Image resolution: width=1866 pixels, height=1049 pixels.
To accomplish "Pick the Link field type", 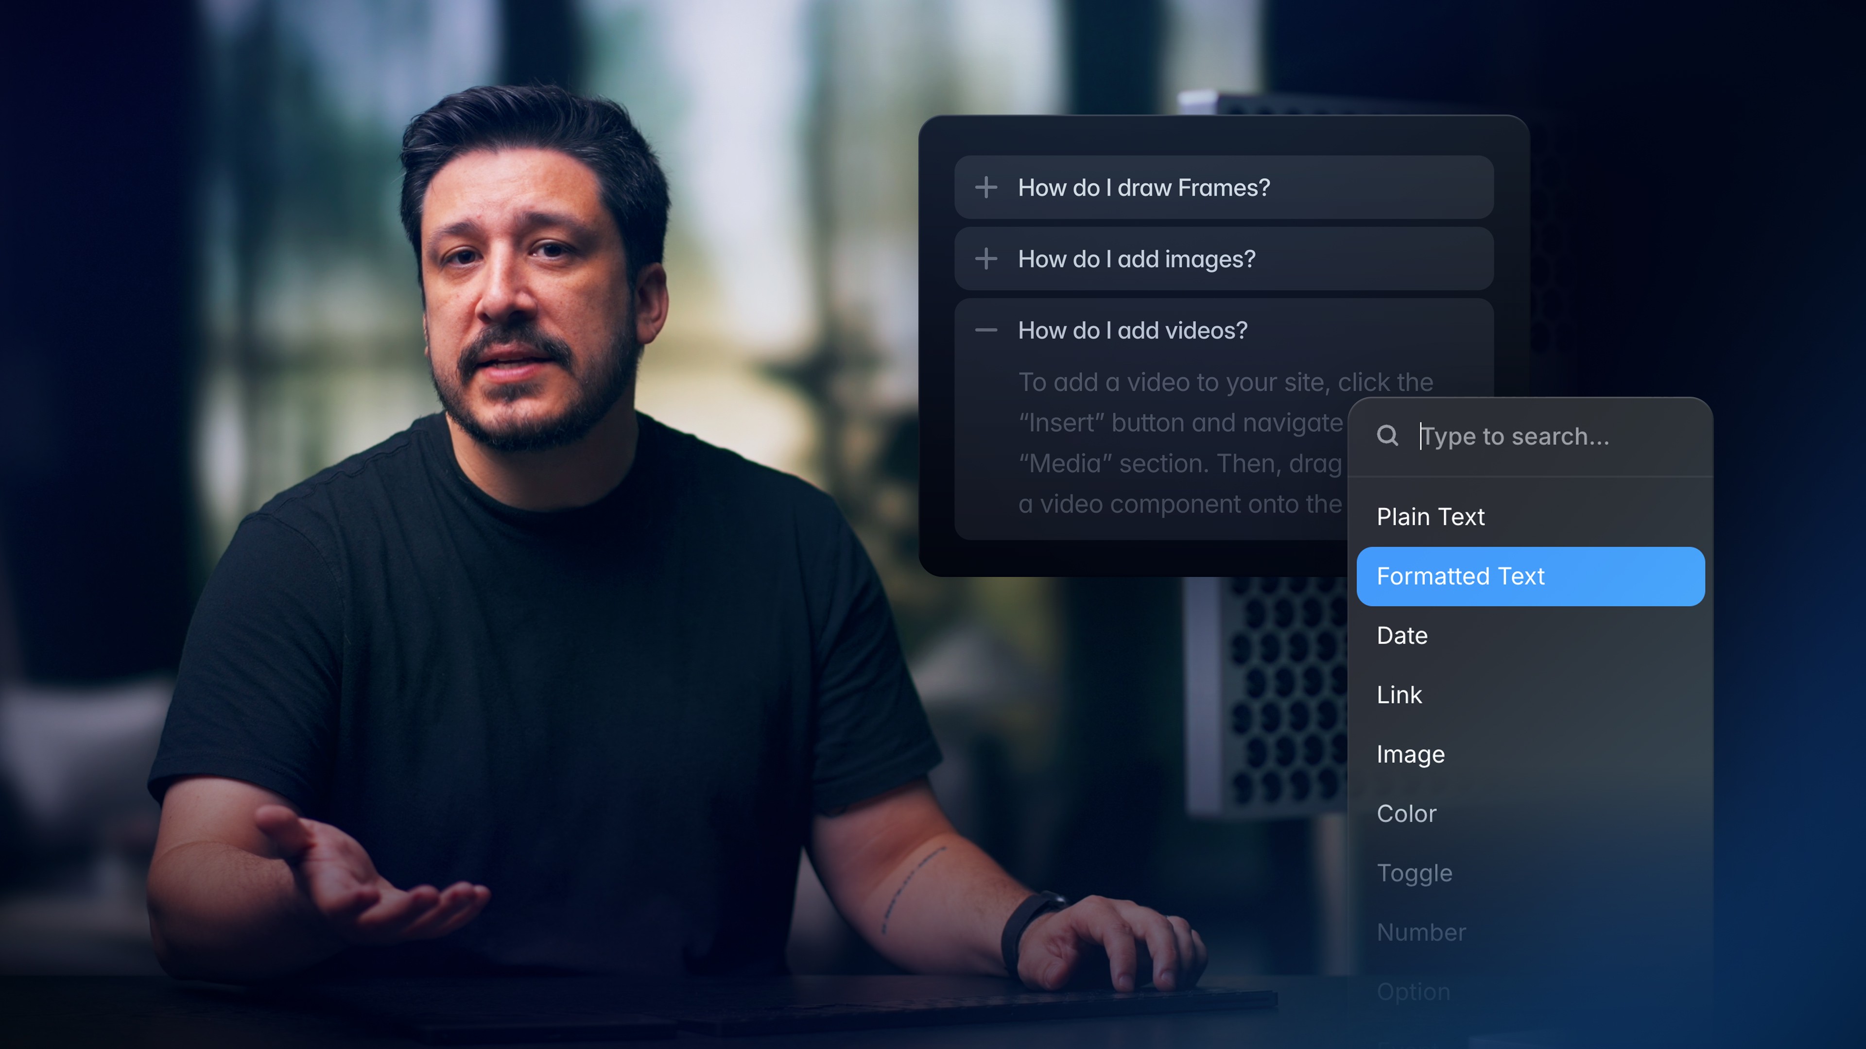I will tap(1399, 695).
